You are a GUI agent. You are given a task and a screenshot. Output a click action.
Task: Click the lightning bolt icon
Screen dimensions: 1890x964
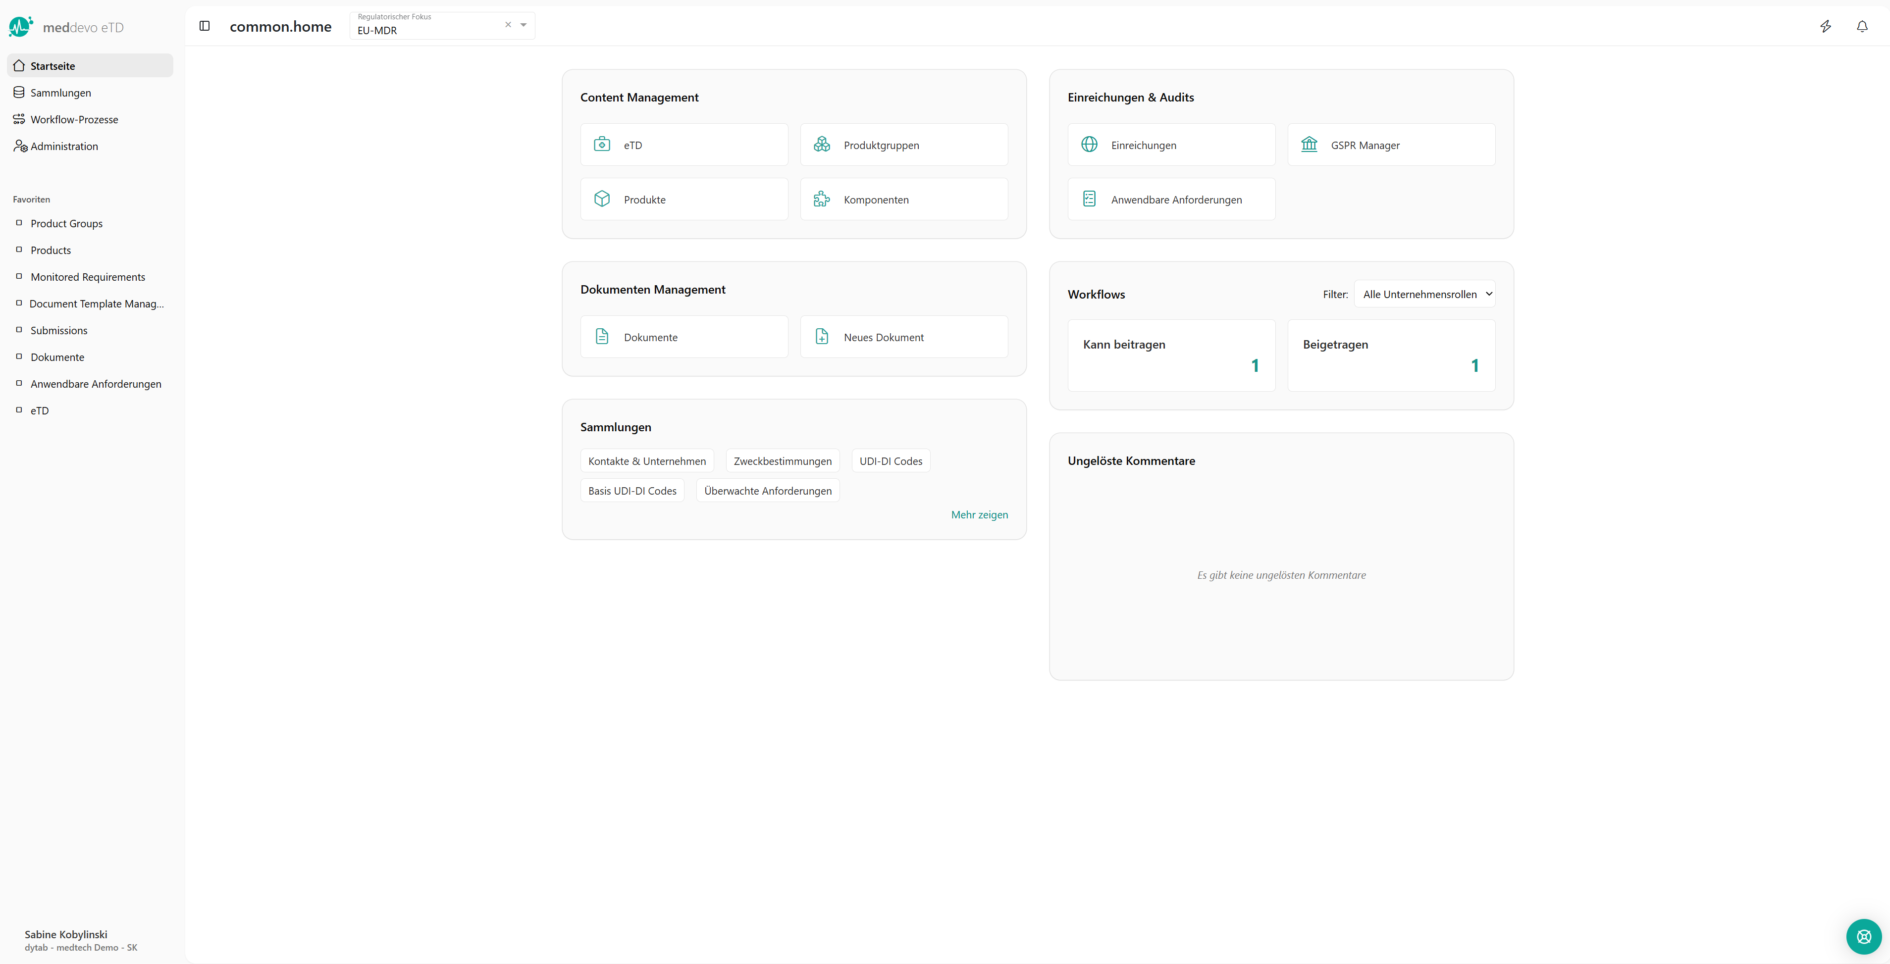tap(1826, 26)
